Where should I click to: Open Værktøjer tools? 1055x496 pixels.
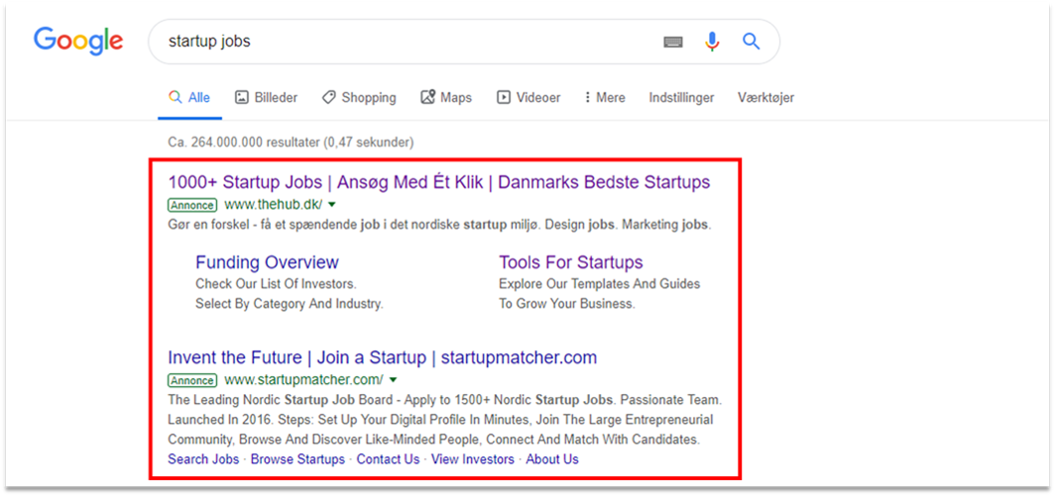(765, 97)
